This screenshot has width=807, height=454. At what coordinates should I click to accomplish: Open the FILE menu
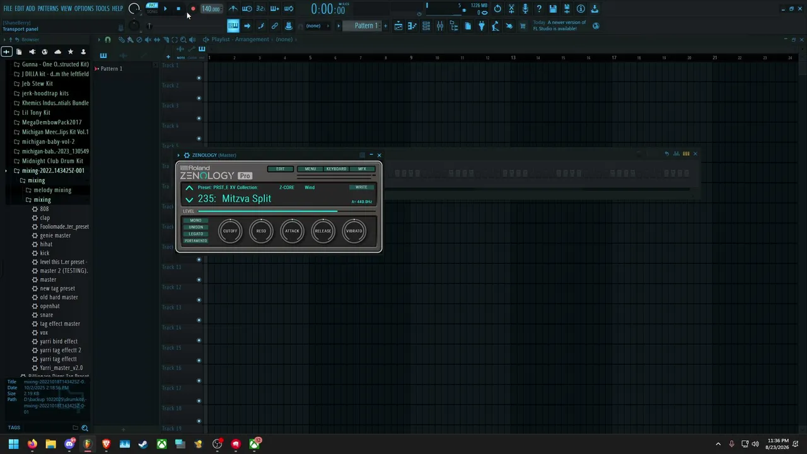(8, 9)
